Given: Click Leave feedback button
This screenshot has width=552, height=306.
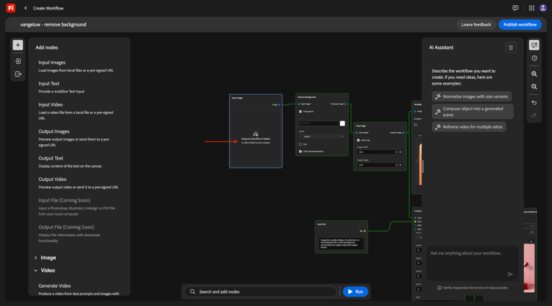Looking at the screenshot, I should (x=476, y=24).
